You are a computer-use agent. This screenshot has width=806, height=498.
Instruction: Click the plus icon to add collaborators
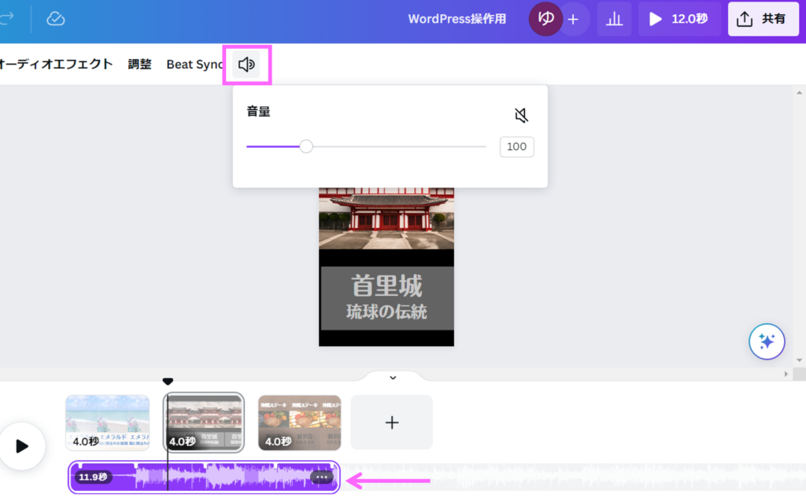(x=573, y=20)
